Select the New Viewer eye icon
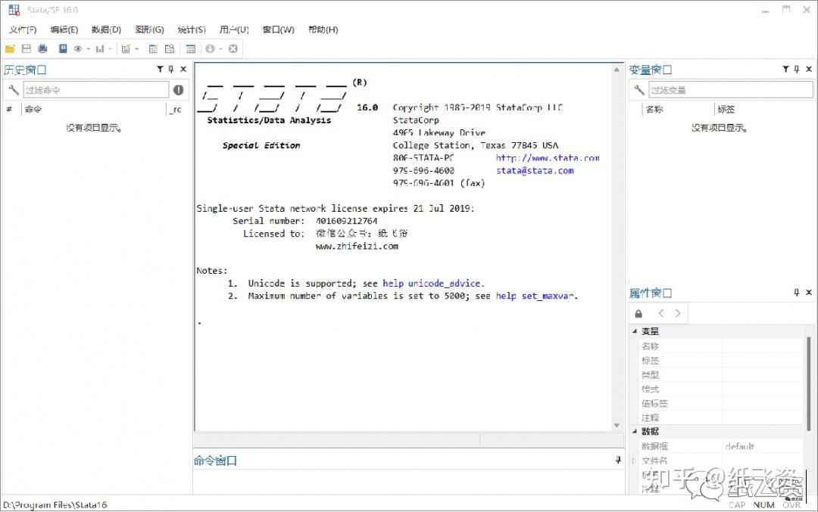Screen dimensions: 818x512 [x=78, y=48]
